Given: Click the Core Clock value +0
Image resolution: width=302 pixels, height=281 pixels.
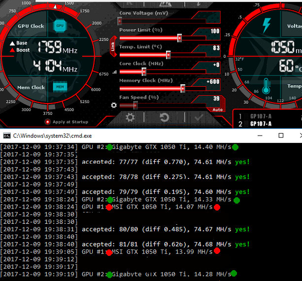Looking at the screenshot, I should [x=216, y=65].
